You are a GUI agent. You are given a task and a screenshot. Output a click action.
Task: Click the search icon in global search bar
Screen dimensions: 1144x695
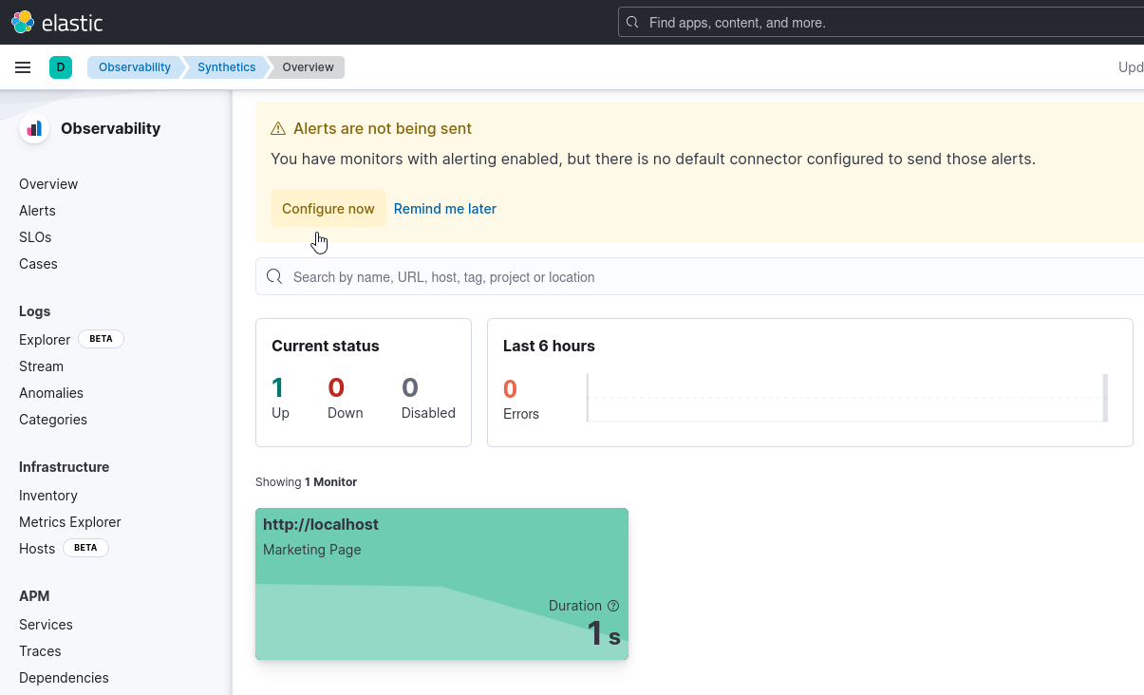[x=633, y=22]
